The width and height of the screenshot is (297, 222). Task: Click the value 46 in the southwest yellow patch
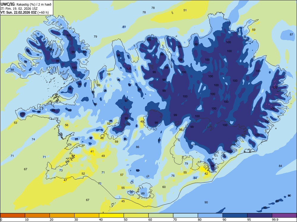pyautogui.click(x=102, y=138)
